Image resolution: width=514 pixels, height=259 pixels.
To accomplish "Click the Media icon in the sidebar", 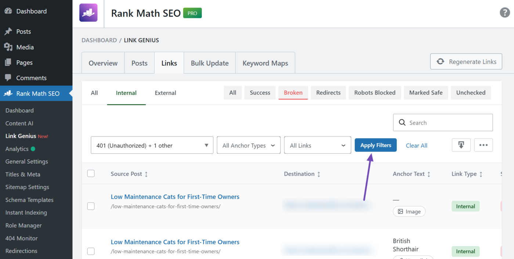I will [x=8, y=47].
